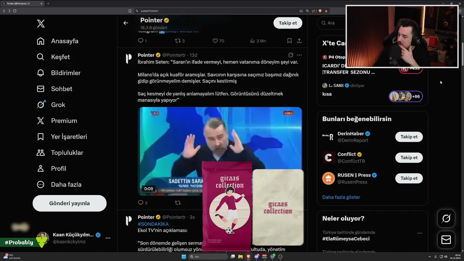Click reply icon with 1 comment
This screenshot has height=261, width=464.
(142, 41)
